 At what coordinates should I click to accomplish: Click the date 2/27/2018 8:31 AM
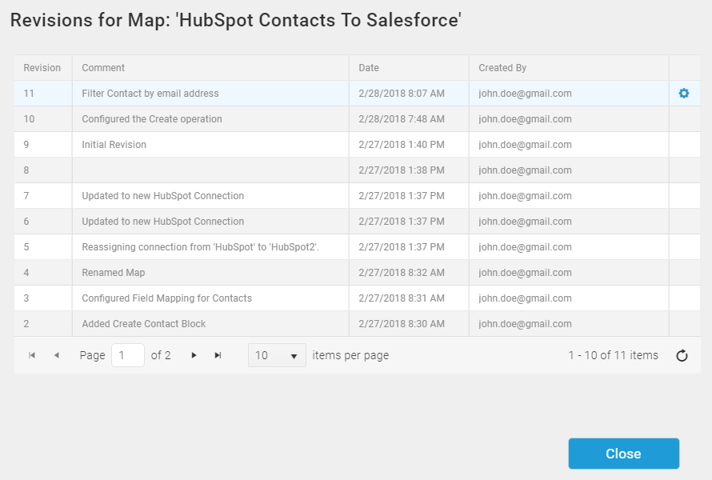tap(402, 298)
